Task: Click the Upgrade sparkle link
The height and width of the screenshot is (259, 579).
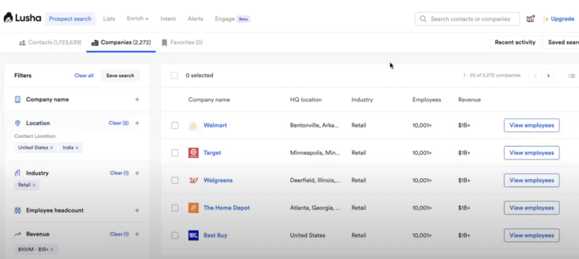Action: coord(558,19)
